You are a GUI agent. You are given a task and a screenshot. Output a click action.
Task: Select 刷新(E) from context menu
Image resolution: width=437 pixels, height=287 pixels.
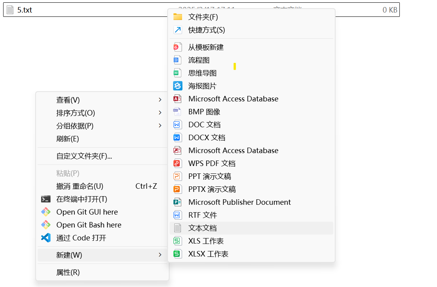pos(68,139)
